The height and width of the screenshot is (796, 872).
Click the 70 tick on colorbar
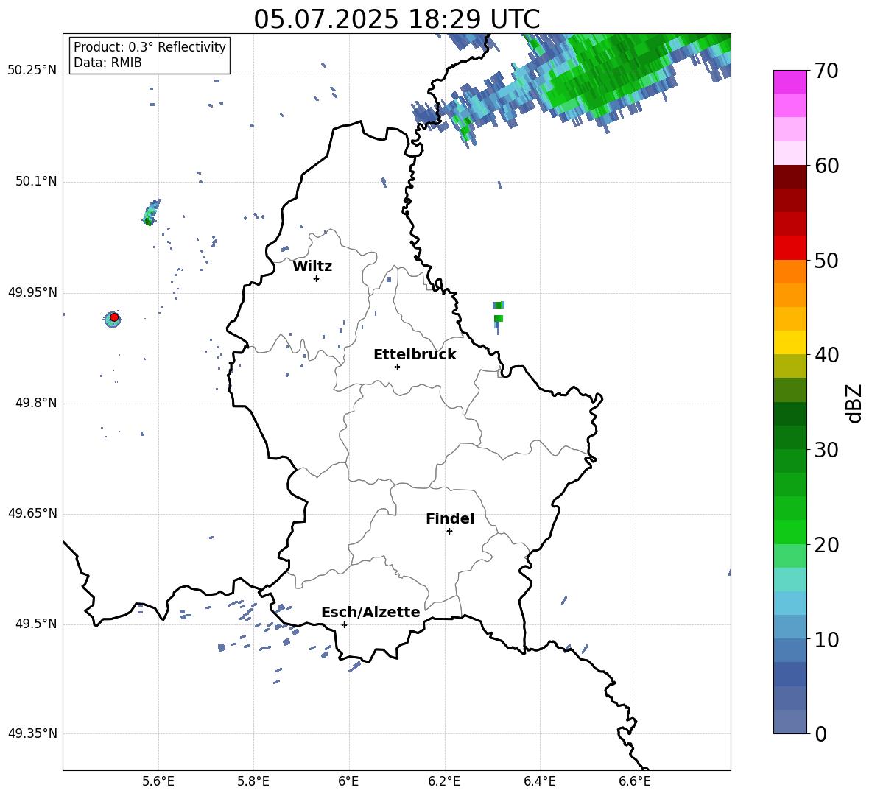[826, 71]
